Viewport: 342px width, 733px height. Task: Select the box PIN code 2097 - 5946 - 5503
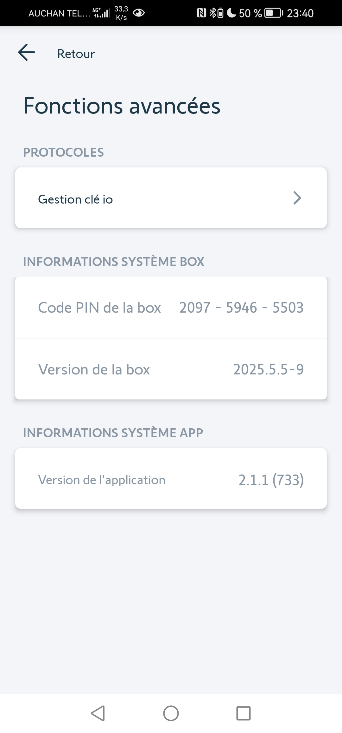click(x=241, y=308)
